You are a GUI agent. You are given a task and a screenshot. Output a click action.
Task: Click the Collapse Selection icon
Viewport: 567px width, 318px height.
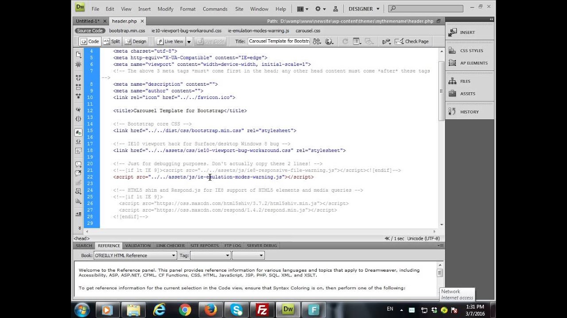pyautogui.click(x=78, y=87)
